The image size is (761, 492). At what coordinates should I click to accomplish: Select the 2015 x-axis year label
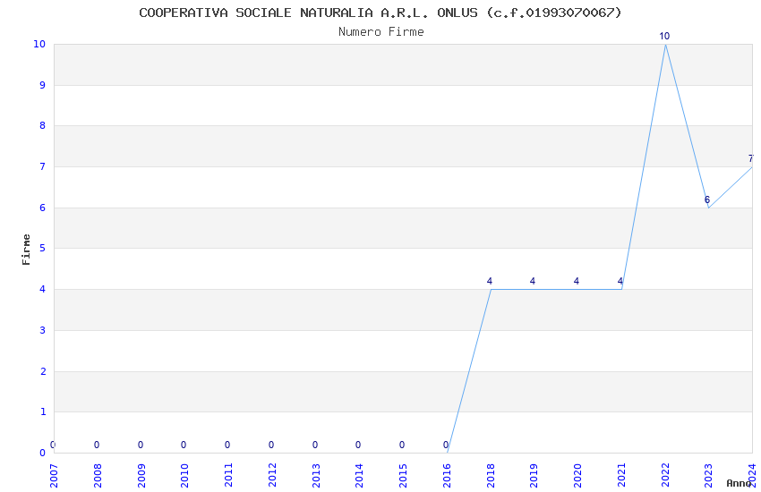403,475
